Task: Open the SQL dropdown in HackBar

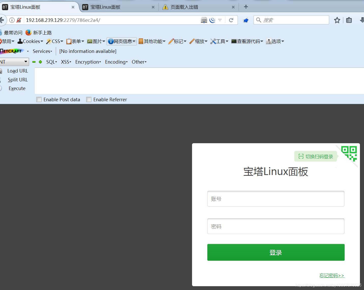Action: [51, 62]
